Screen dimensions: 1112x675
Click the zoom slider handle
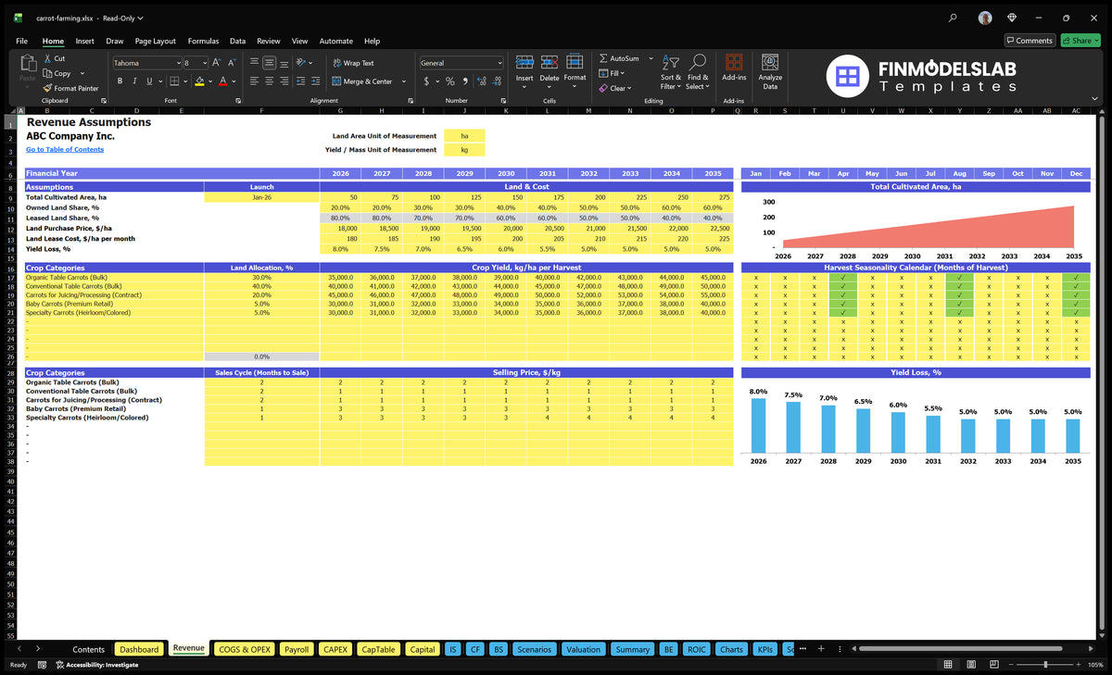(x=1045, y=665)
